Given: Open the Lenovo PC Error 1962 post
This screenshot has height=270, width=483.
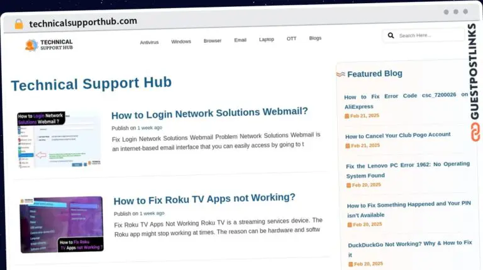Looking at the screenshot, I should (x=408, y=170).
